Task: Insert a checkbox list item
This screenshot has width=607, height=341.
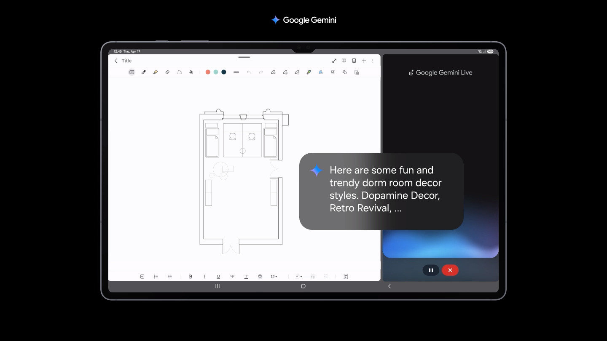Action: [142, 277]
